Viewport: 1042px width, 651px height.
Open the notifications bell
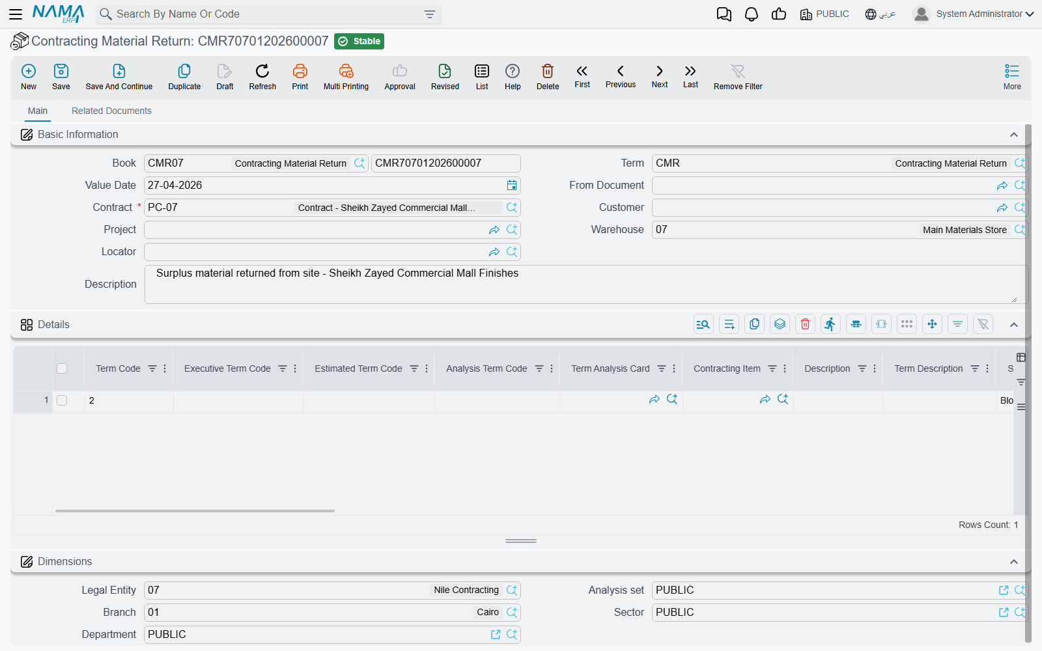(752, 14)
